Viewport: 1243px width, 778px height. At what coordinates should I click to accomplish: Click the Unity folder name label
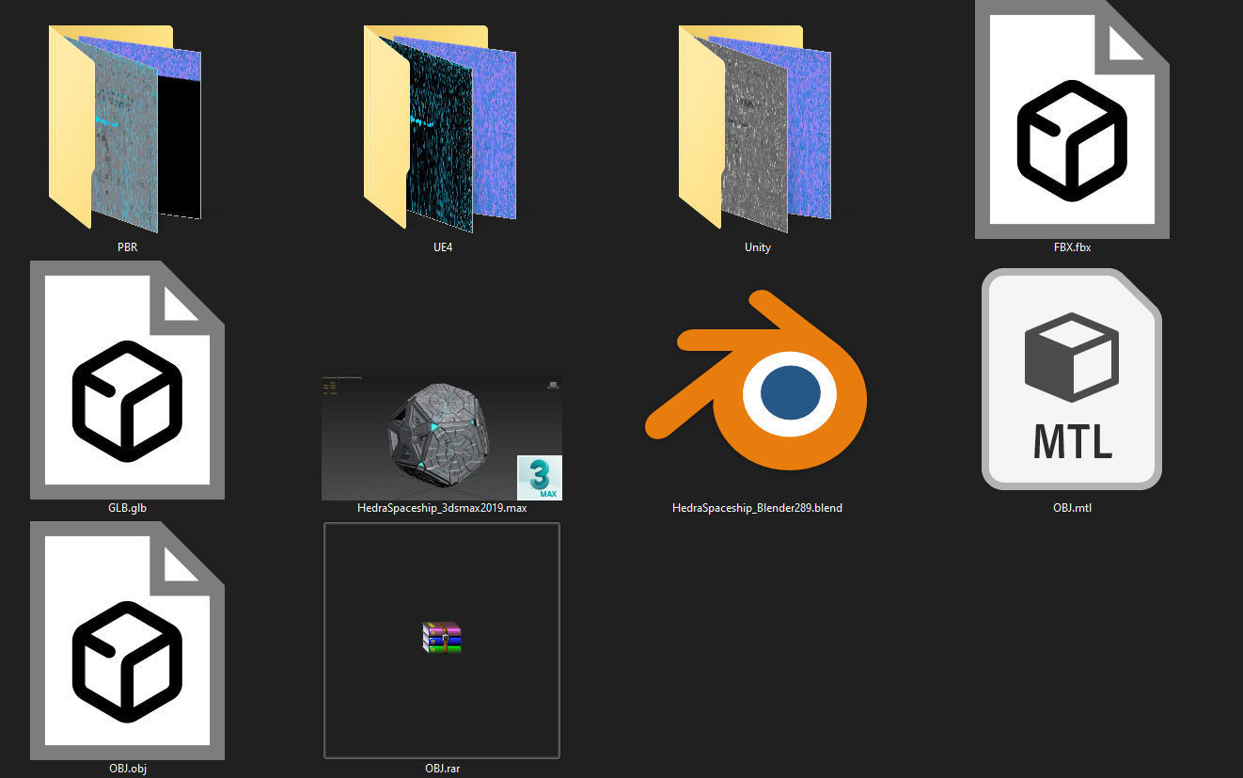pyautogui.click(x=757, y=247)
